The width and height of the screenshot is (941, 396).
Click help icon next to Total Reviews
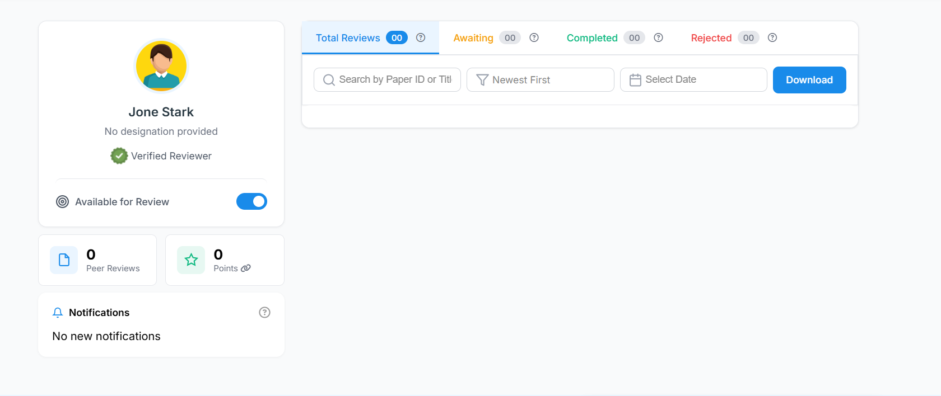421,37
